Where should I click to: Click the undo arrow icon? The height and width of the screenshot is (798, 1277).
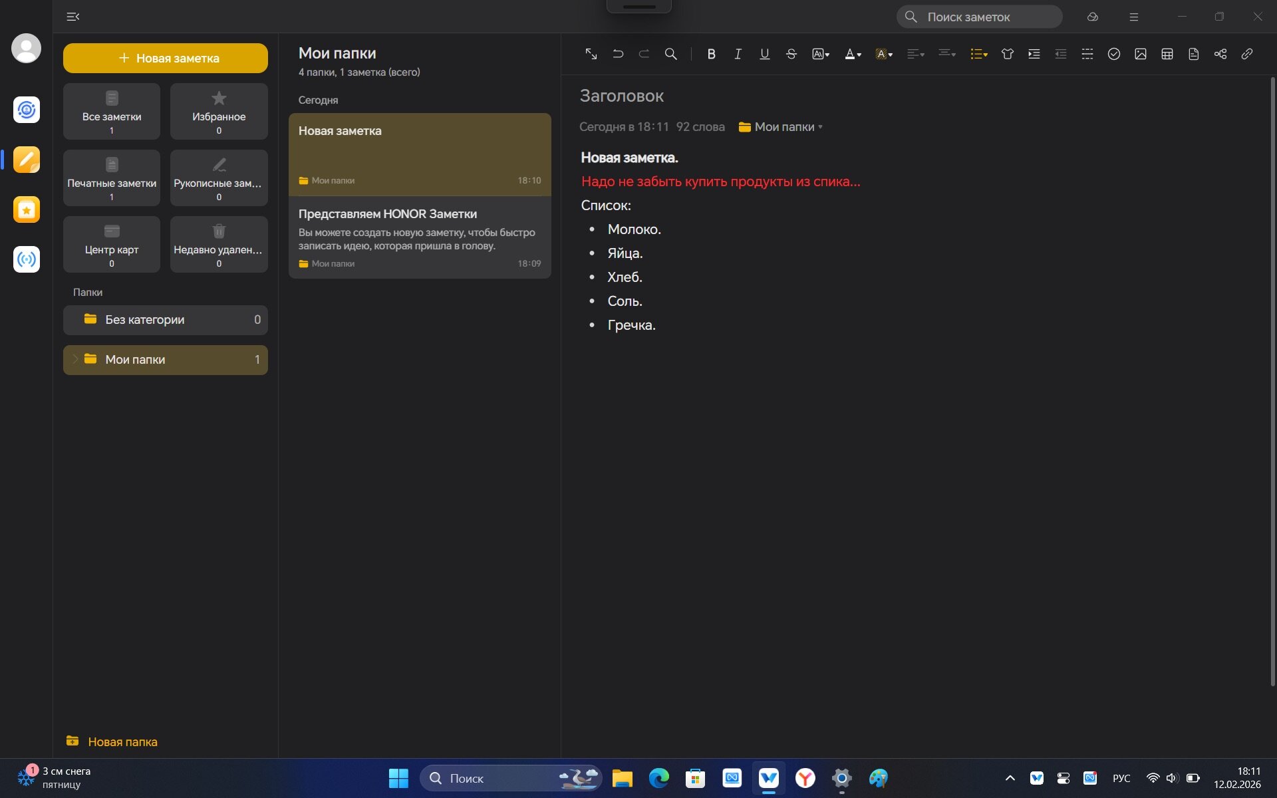click(618, 55)
